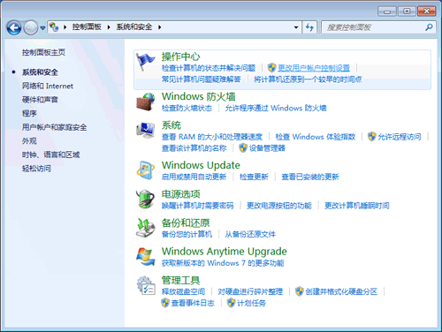
Task: Click 将计算机还原到一个较早的时间点 link
Action: click(x=308, y=79)
